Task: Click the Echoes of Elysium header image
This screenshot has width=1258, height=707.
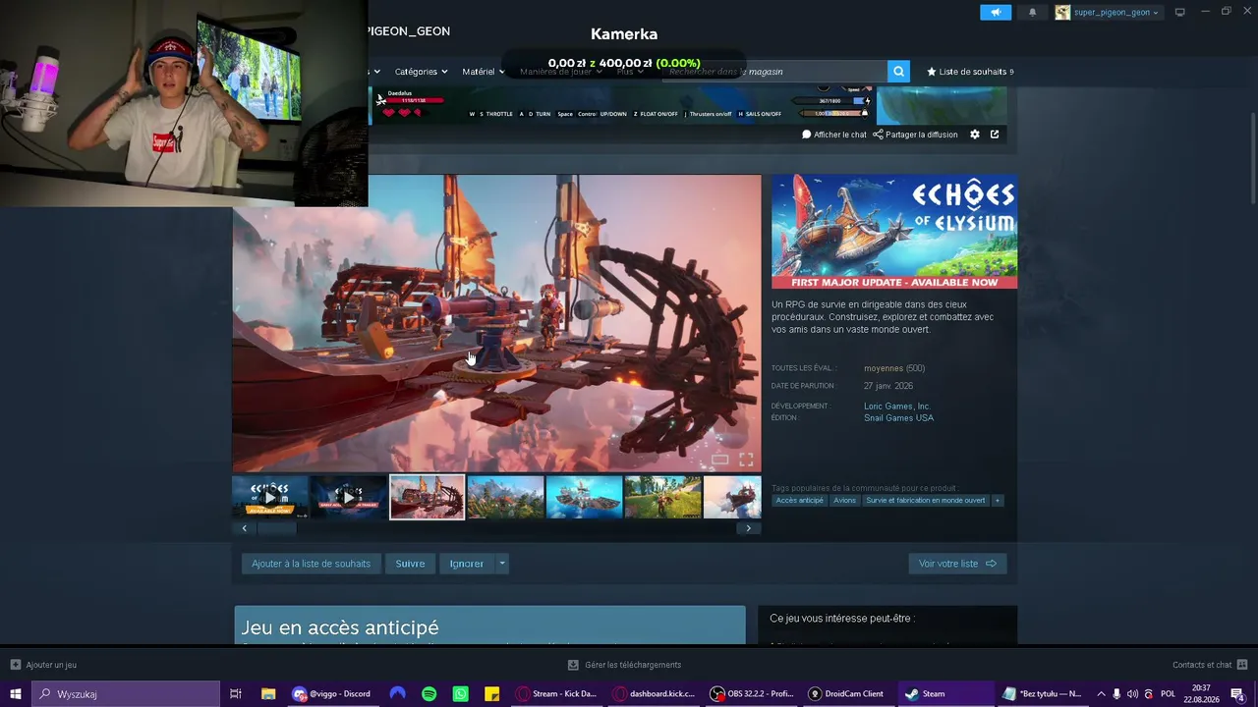Action: (x=894, y=232)
